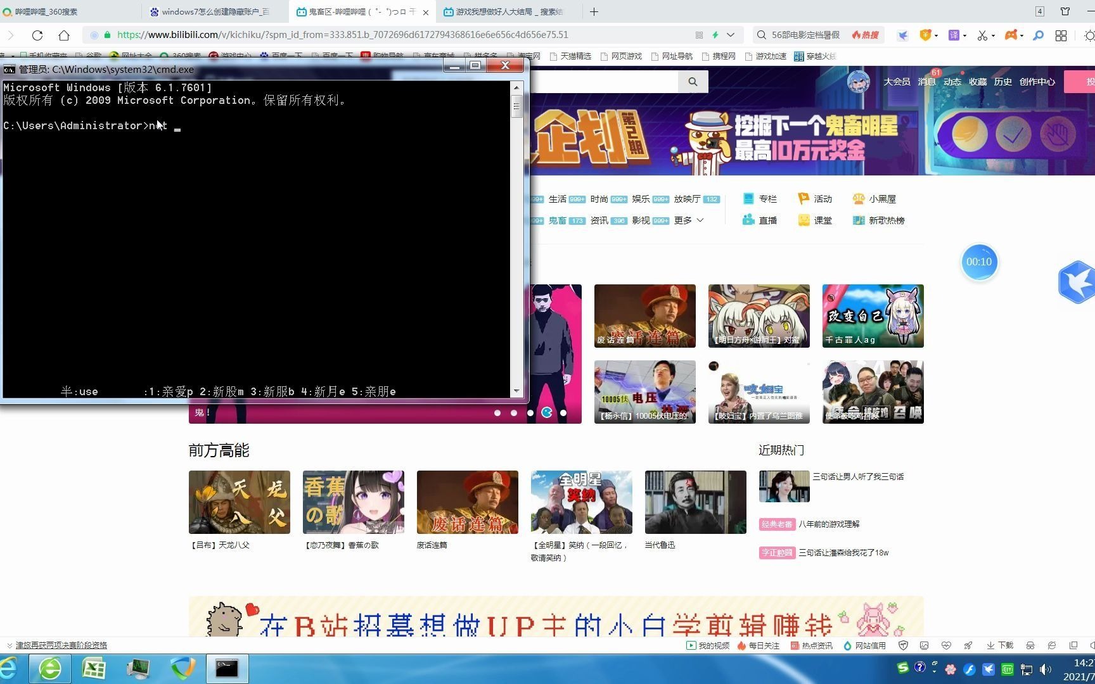Select the third carousel dot indicator
Viewport: 1095px width, 684px height.
(x=530, y=413)
